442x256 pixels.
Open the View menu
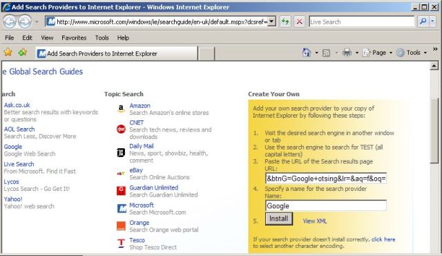[47, 38]
